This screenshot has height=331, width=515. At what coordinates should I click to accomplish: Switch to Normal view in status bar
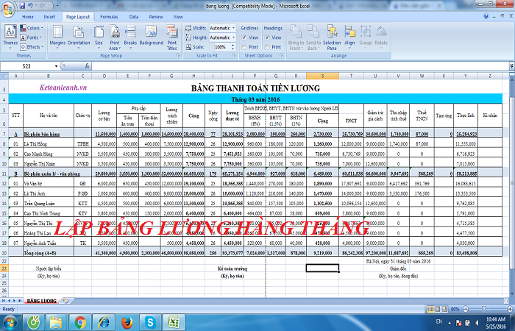430,309
